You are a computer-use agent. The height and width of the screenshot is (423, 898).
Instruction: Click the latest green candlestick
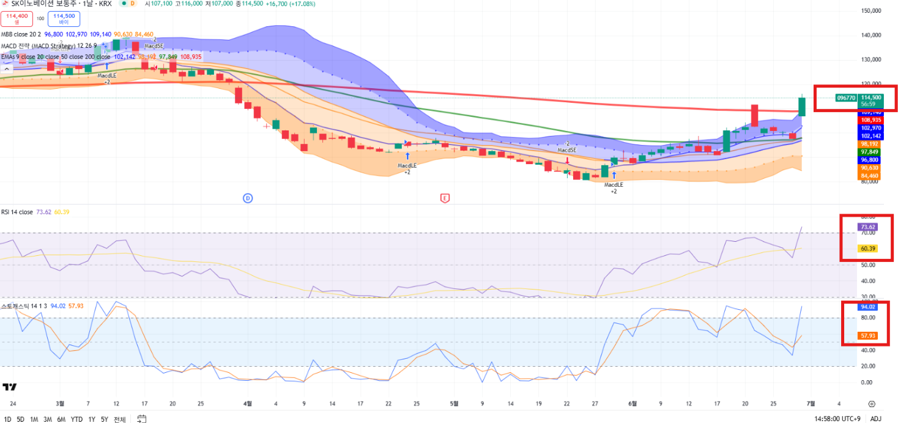[x=802, y=107]
